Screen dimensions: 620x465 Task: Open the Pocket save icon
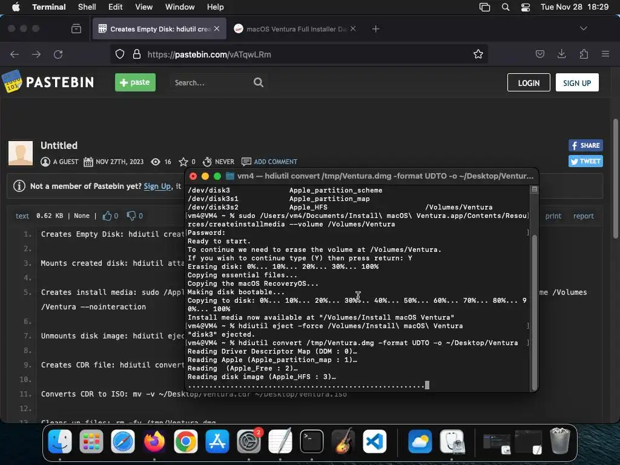coord(539,54)
